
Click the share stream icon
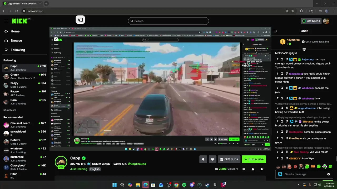coord(244,169)
